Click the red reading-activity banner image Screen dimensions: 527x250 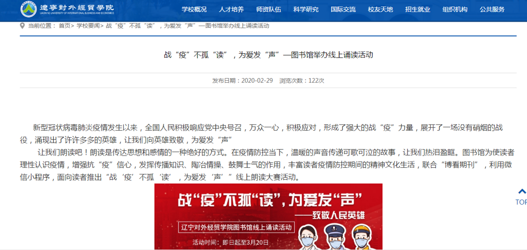click(268, 216)
